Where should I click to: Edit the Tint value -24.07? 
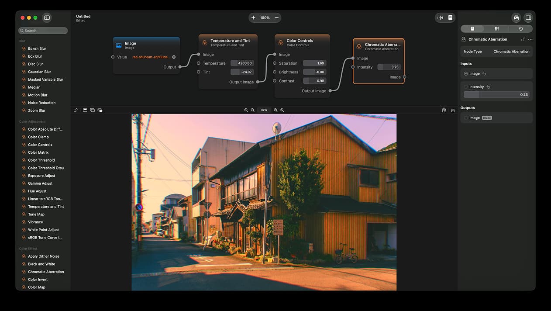[x=242, y=72]
